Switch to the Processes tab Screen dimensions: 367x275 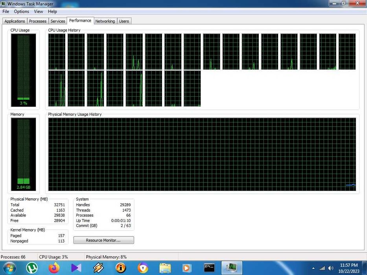click(38, 21)
